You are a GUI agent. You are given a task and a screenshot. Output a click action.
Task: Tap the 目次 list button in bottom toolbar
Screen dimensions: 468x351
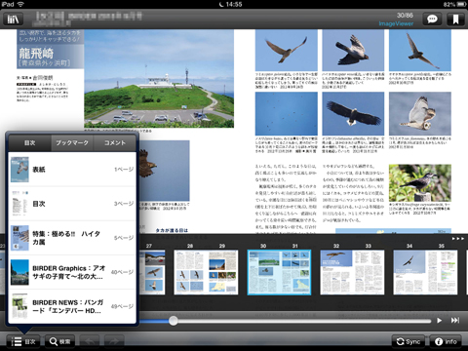click(23, 341)
